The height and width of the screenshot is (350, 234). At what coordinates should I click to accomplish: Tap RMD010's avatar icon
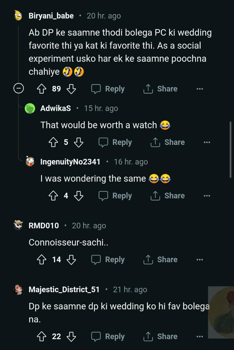click(x=19, y=226)
